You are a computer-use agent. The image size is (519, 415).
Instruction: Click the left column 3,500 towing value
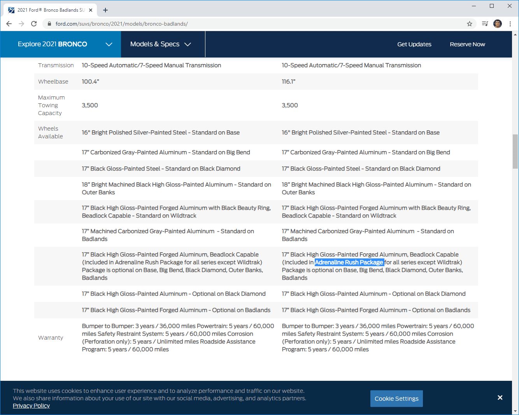click(x=90, y=105)
